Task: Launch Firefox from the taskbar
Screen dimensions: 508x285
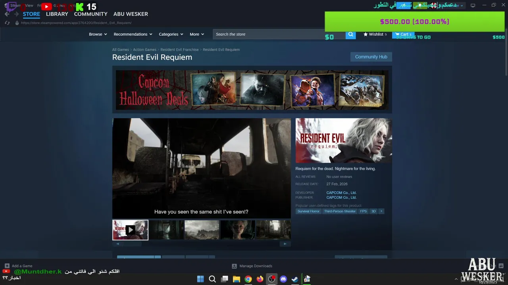Action: pos(260,279)
